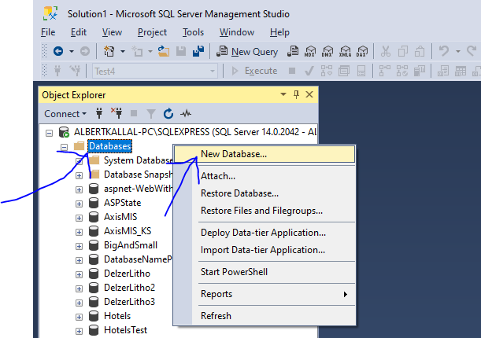Click the Navigate Backward arrow icon
The width and height of the screenshot is (481, 338).
point(58,51)
